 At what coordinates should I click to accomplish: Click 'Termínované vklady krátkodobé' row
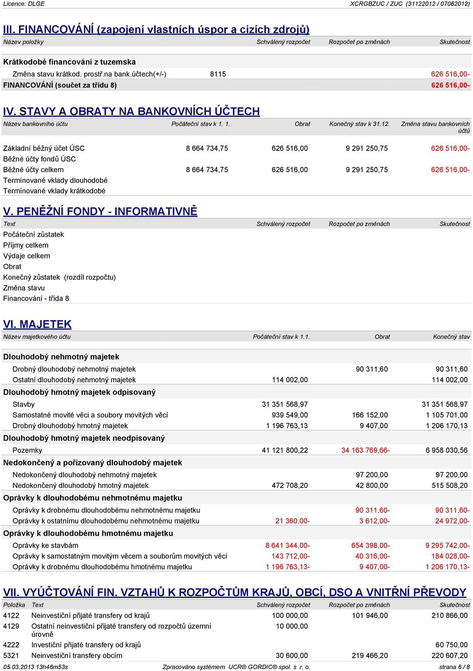coord(54,191)
